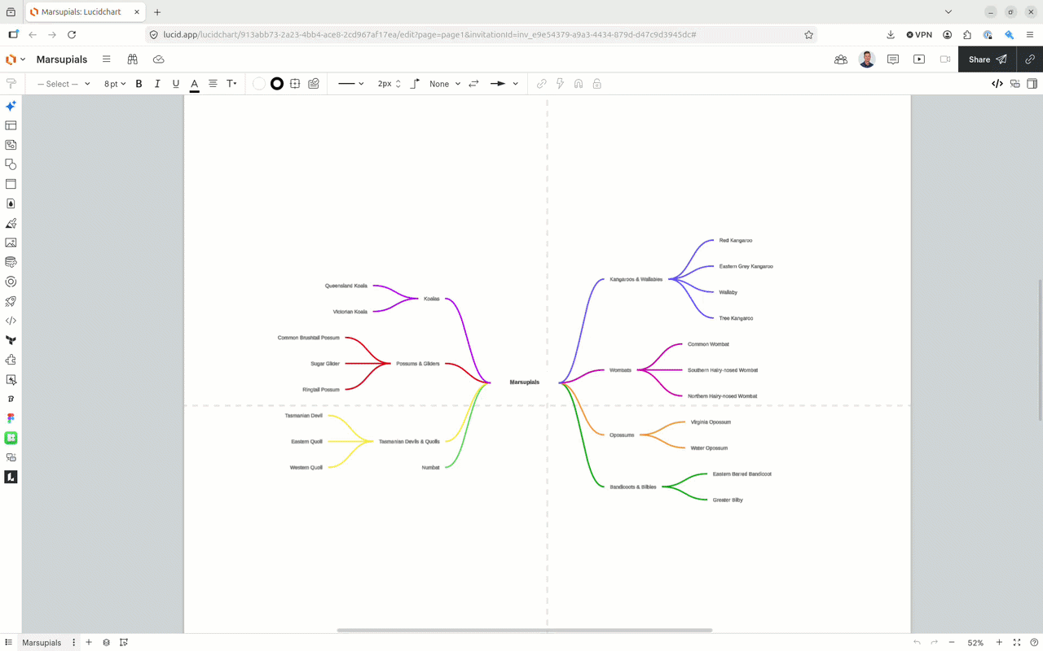1043x651 pixels.
Task: Click the Share button
Action: tap(987, 59)
